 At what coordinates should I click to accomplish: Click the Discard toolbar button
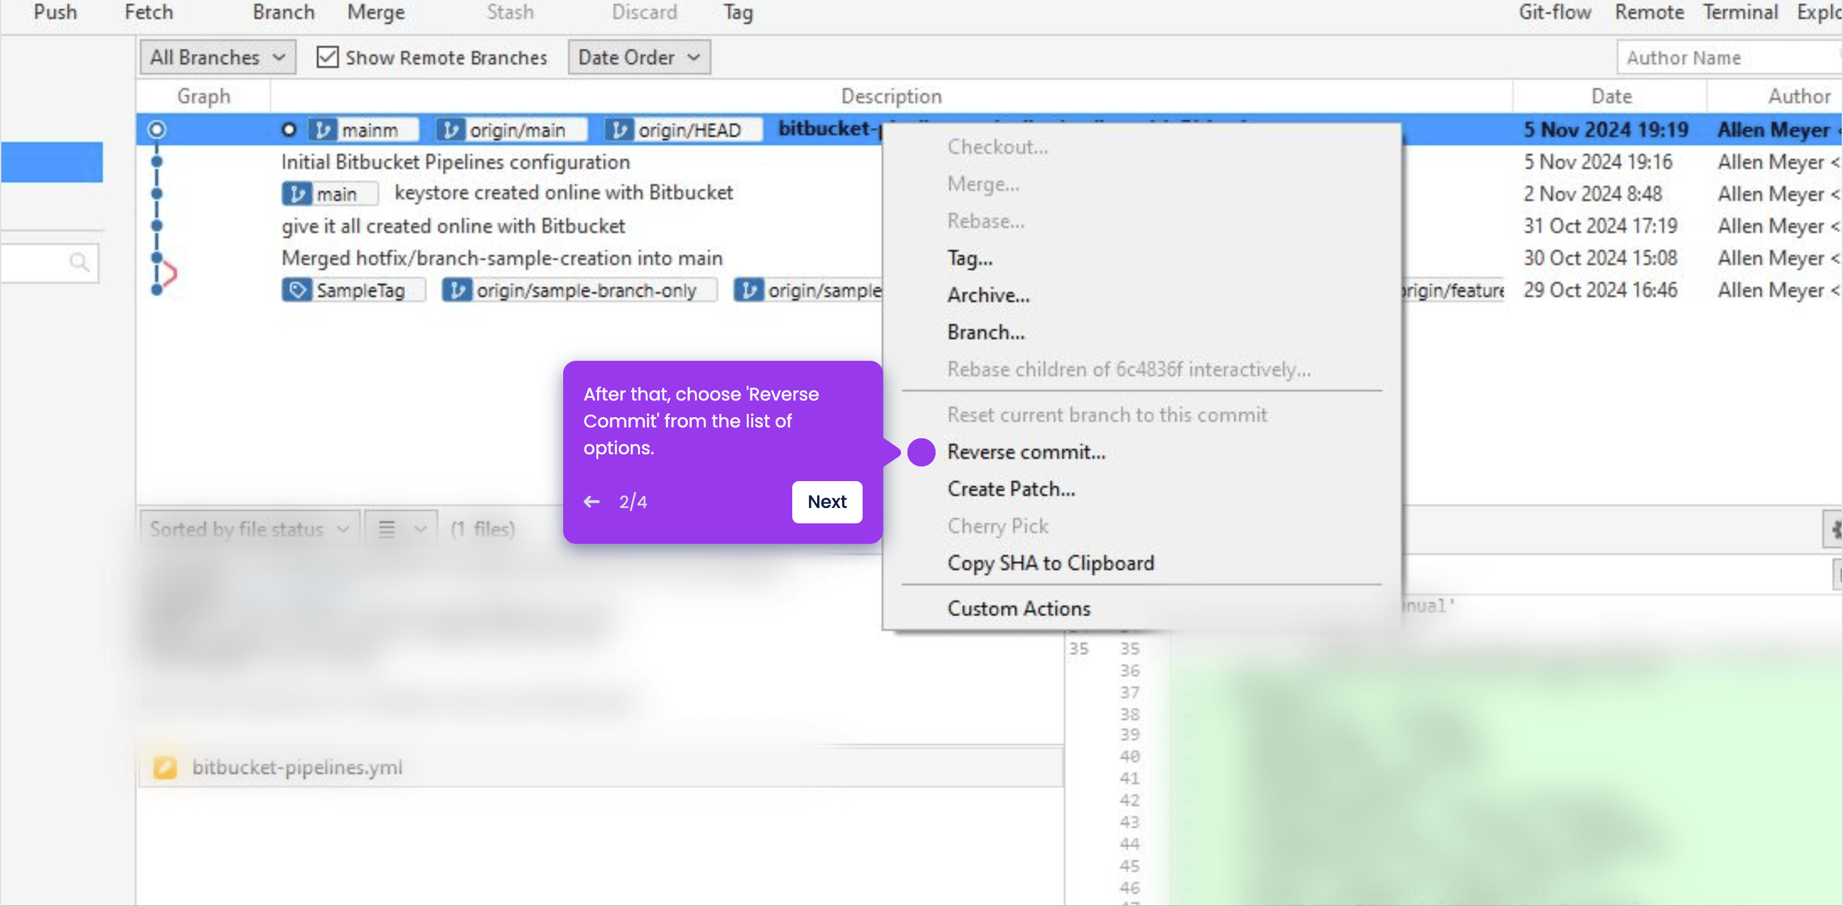pos(644,12)
